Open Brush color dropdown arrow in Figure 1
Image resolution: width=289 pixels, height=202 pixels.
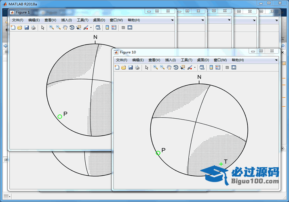pos(91,27)
